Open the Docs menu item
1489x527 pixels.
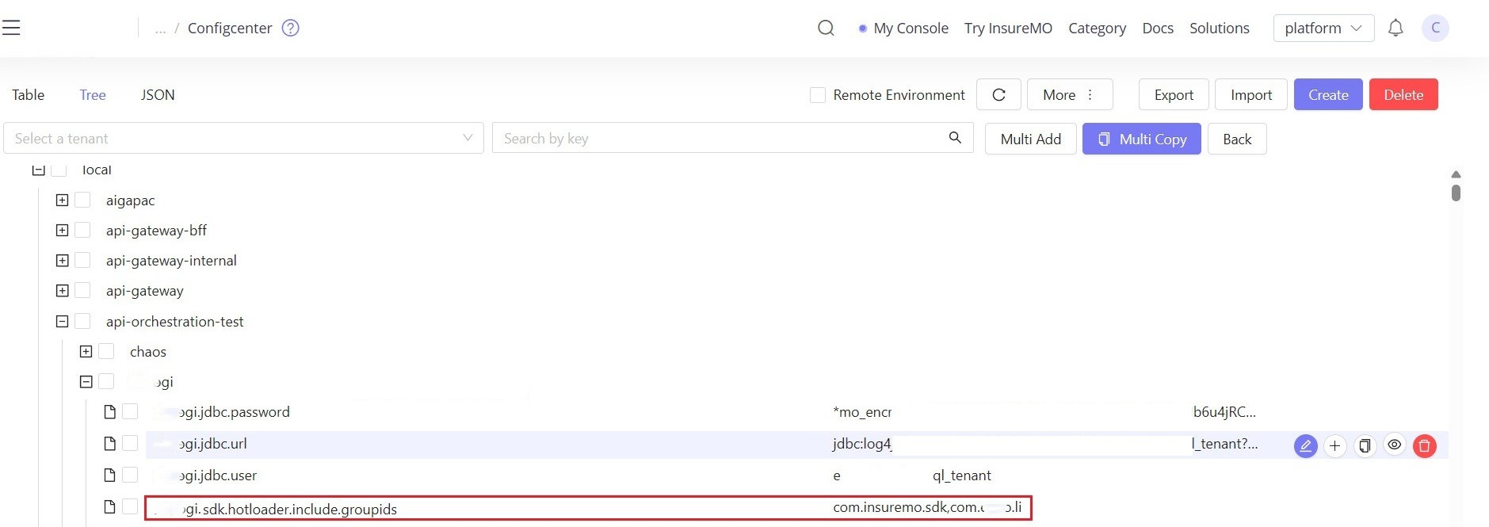pos(1158,28)
